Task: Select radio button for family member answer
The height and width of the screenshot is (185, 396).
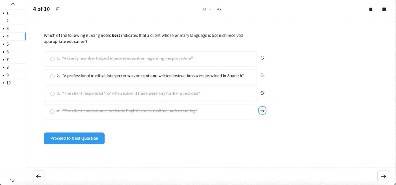Action: [x=52, y=59]
